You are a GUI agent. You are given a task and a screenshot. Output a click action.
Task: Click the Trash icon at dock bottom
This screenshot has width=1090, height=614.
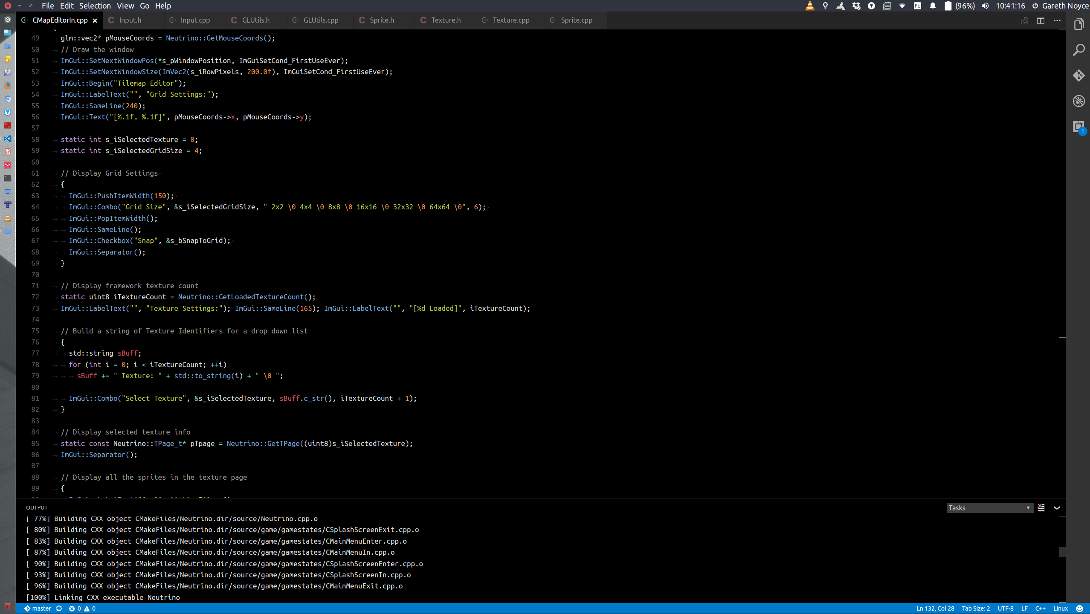(7, 606)
